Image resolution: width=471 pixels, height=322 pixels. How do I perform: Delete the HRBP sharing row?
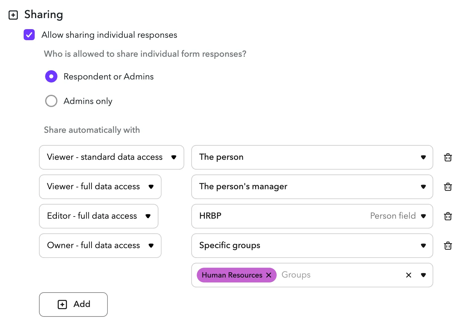pyautogui.click(x=448, y=216)
